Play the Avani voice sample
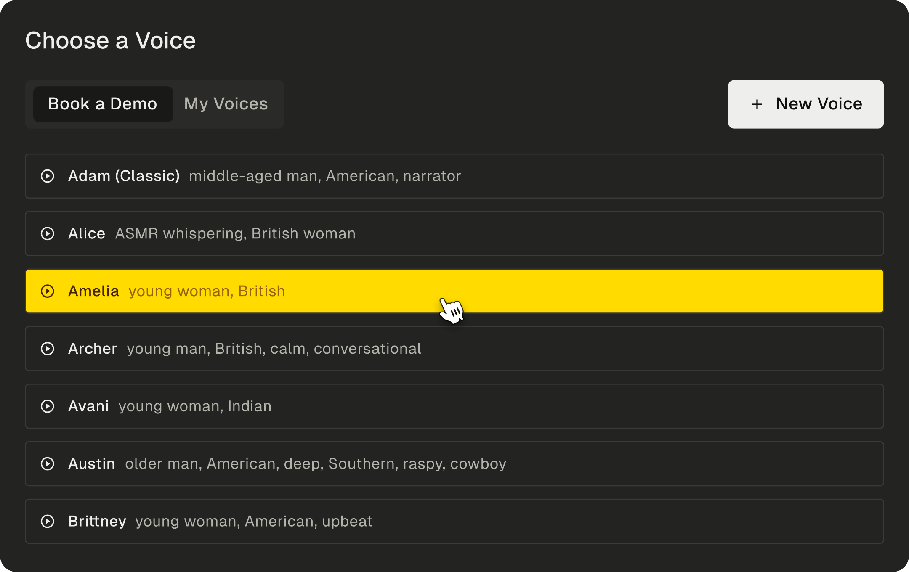 pyautogui.click(x=48, y=406)
